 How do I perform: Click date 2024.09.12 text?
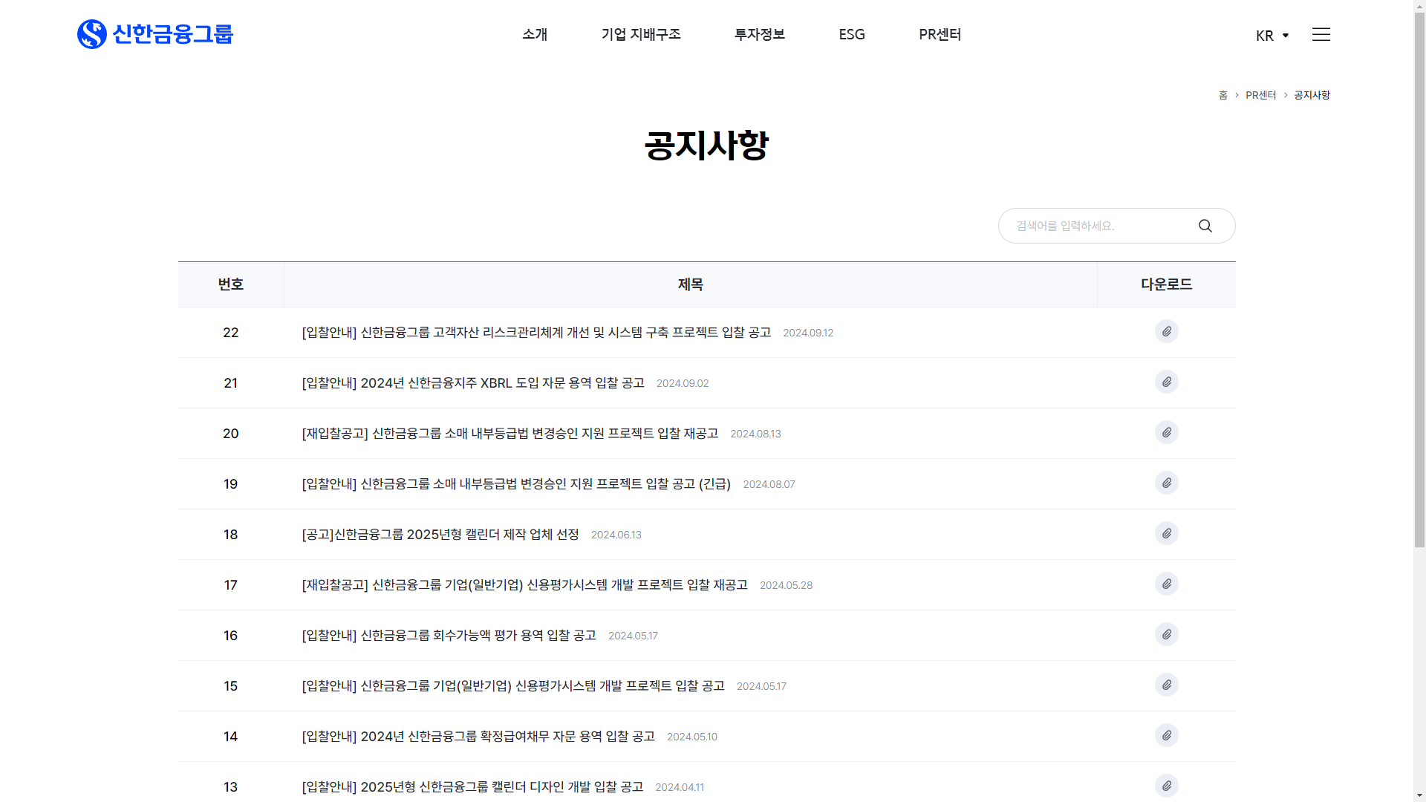click(808, 333)
